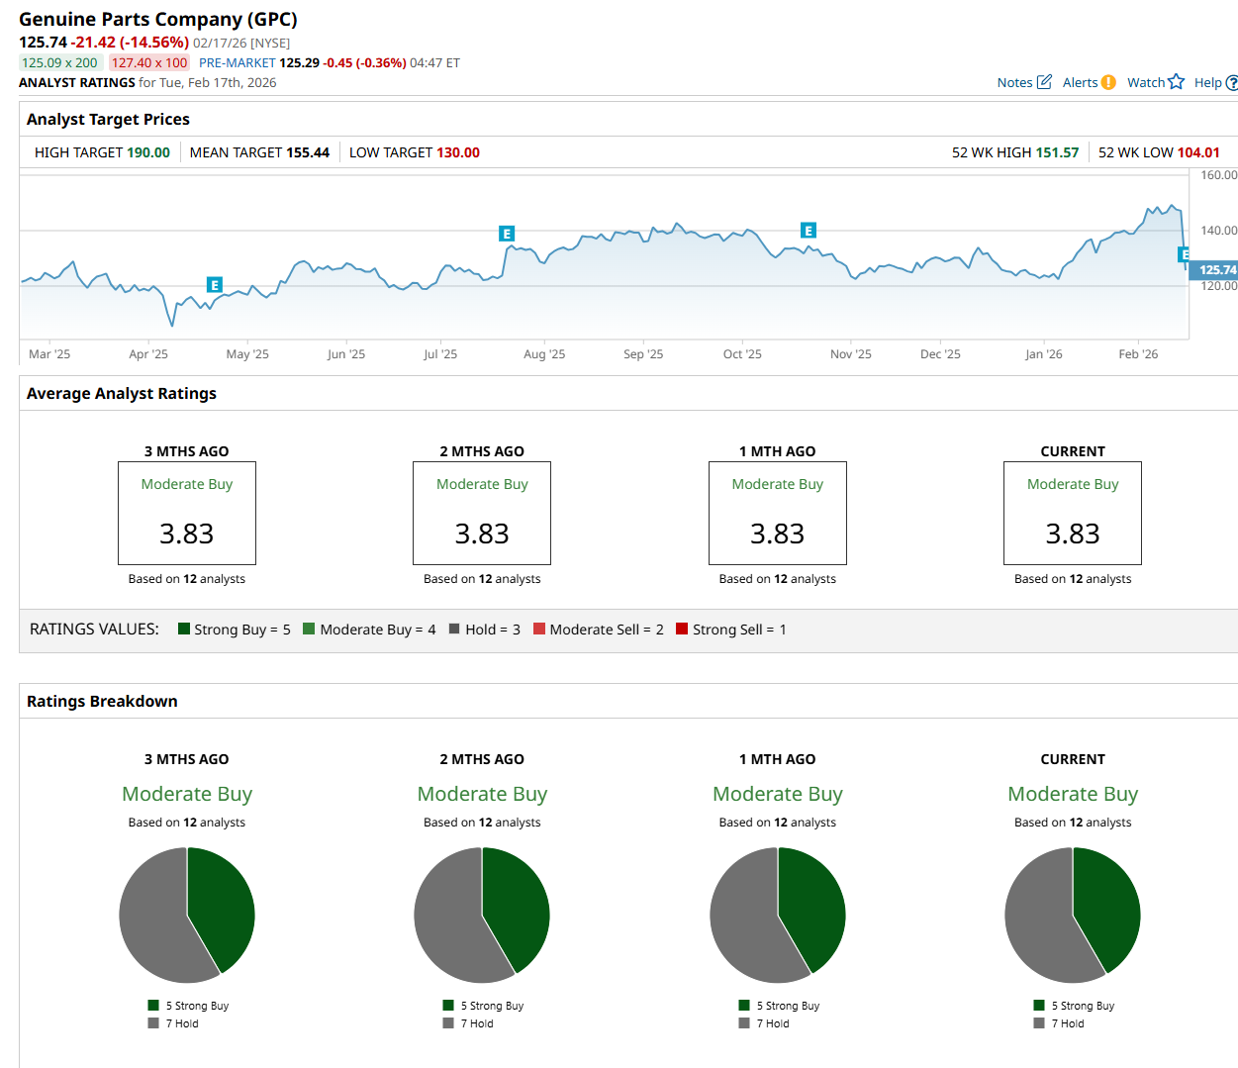The height and width of the screenshot is (1068, 1238).
Task: Click the Watch star icon
Action: click(1176, 82)
